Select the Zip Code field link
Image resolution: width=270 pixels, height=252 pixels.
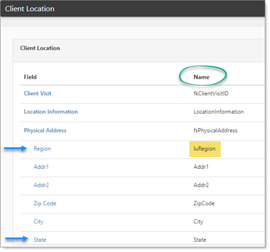pos(45,204)
